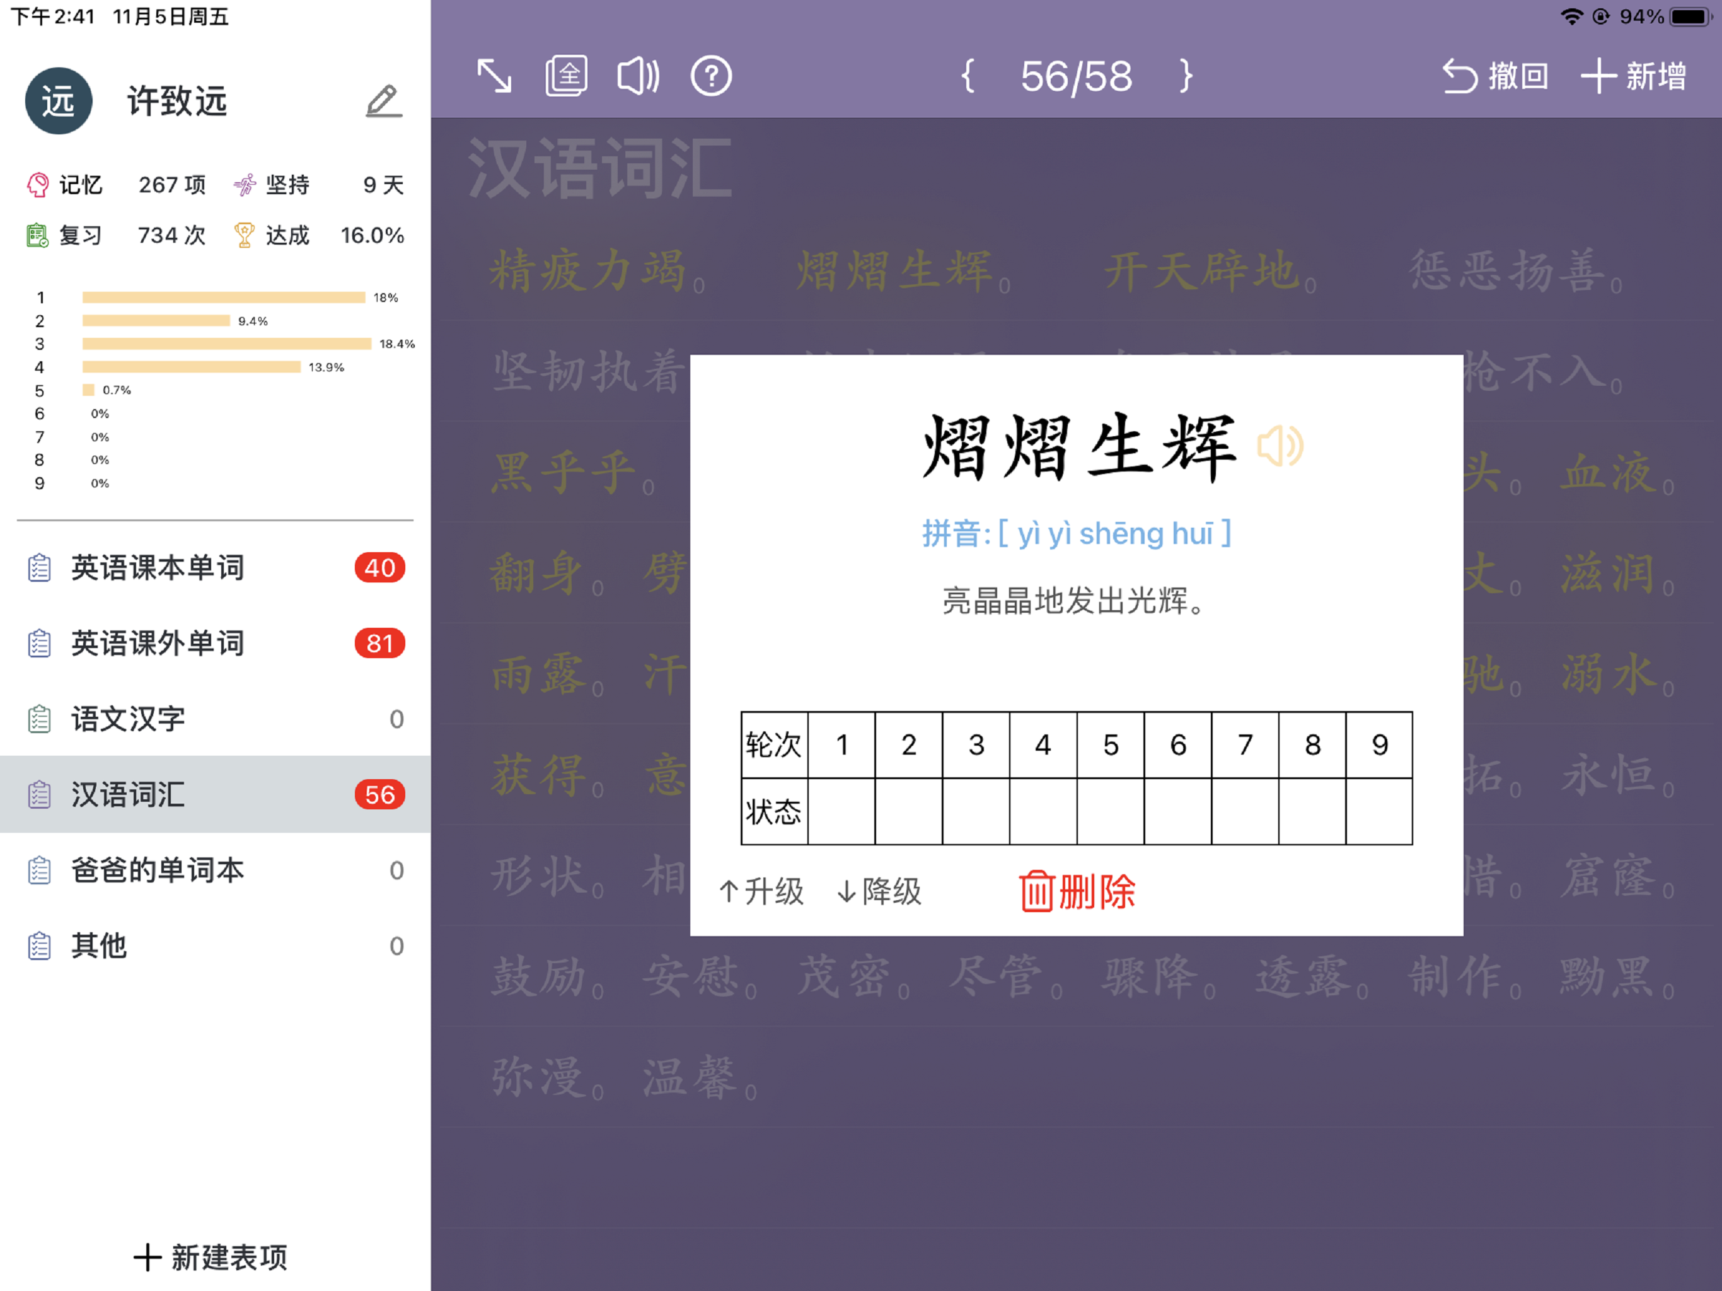Tap the red 81 badge
Screen dimensions: 1722x1291
tap(380, 643)
